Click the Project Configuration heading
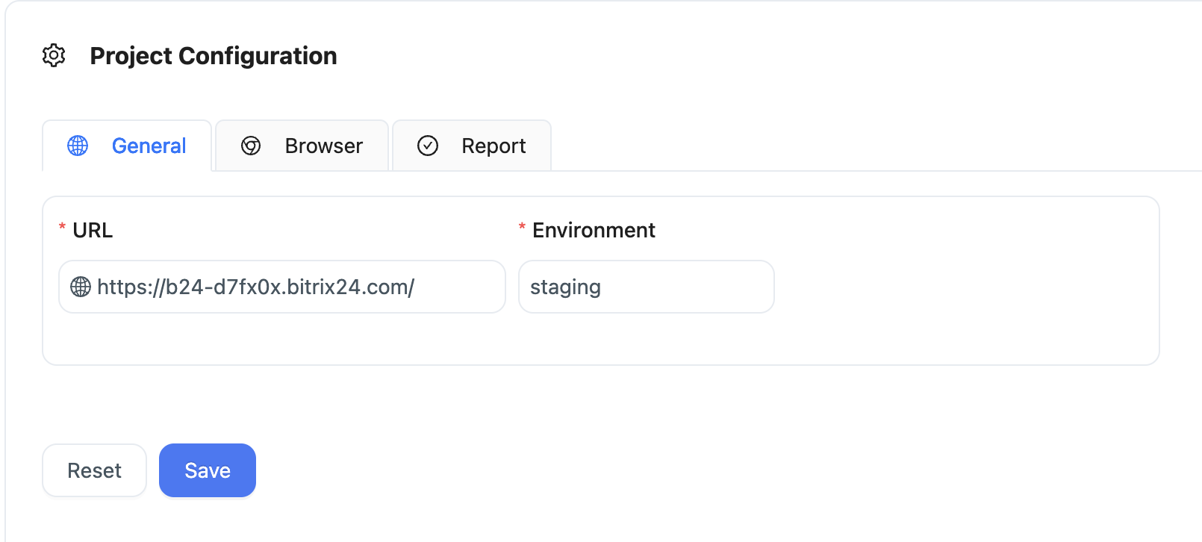 (x=214, y=56)
